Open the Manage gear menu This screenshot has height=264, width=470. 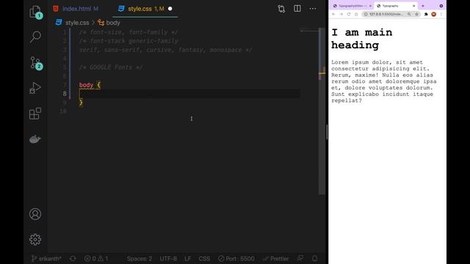coord(35,240)
